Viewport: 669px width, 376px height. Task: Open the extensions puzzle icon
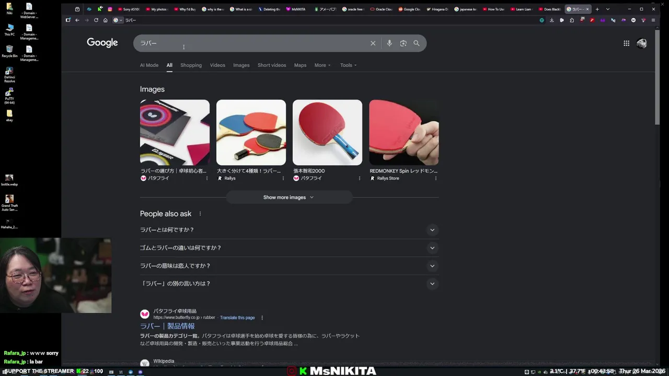click(x=572, y=20)
